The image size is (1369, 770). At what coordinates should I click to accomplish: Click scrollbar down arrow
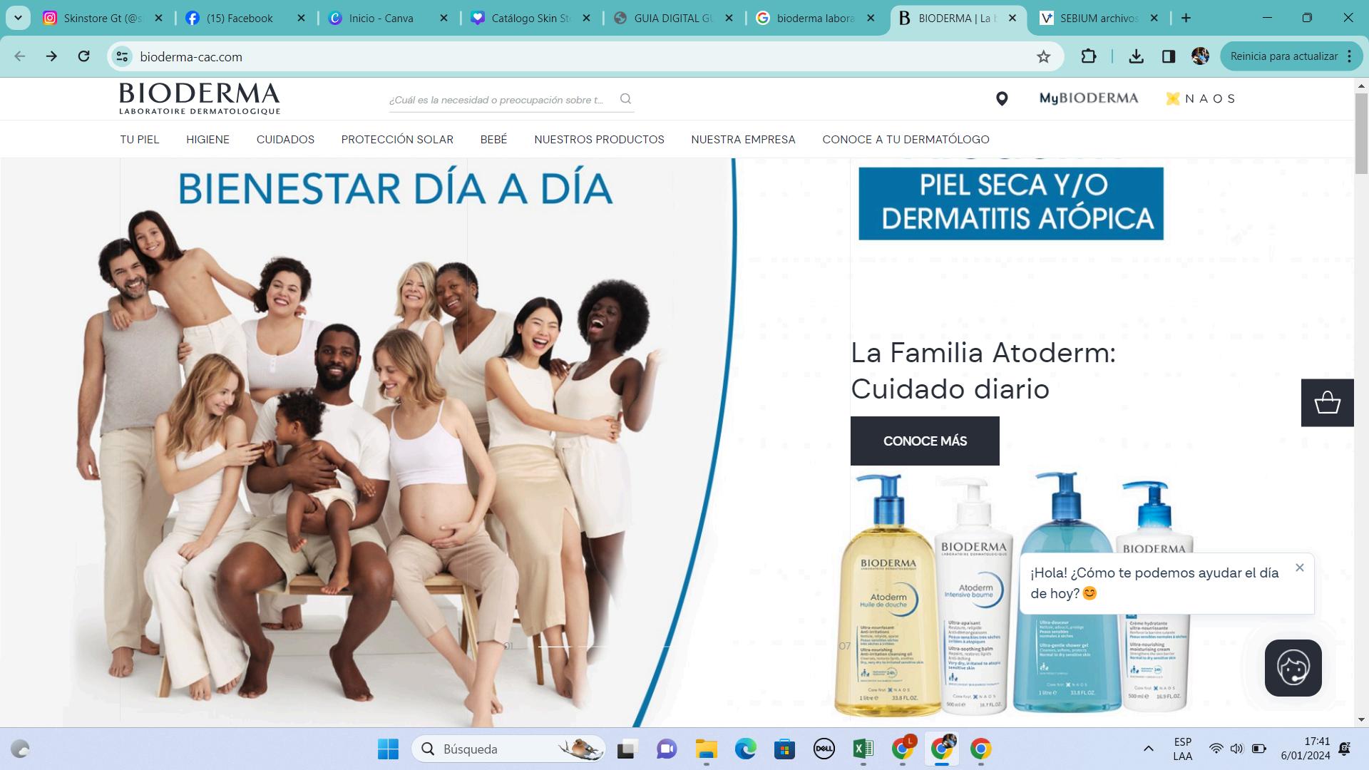(x=1361, y=719)
